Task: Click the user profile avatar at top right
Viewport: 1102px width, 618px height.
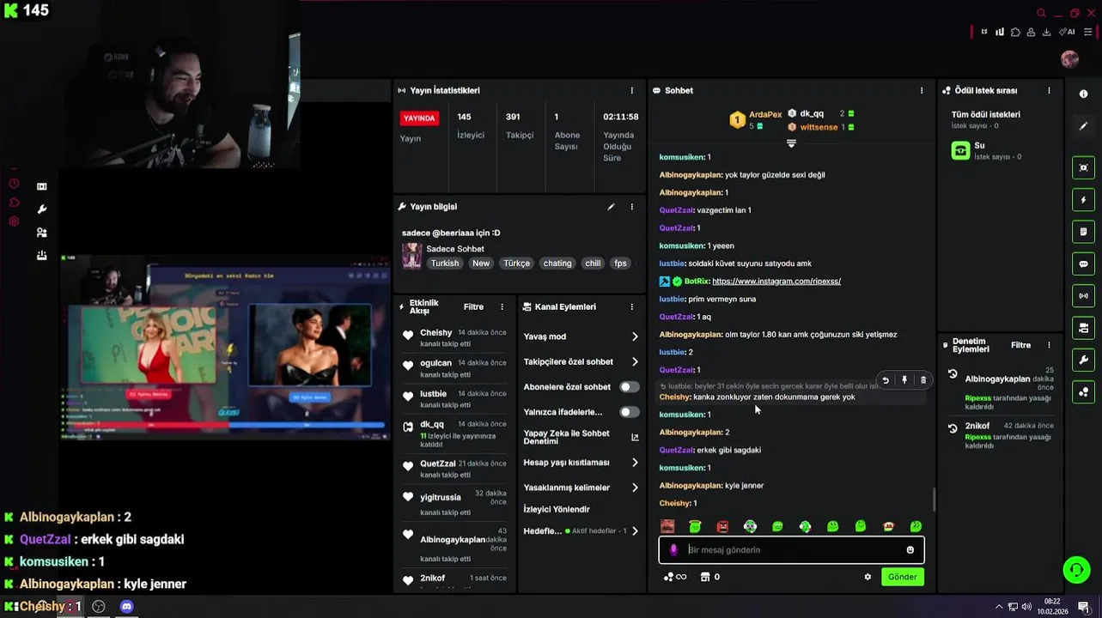Action: 1069,59
